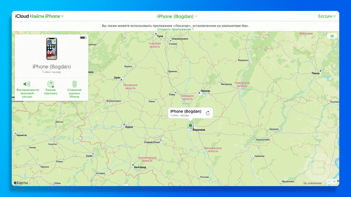Open Богдан account menu
Viewport: 351px width, 197px height.
pyautogui.click(x=326, y=16)
